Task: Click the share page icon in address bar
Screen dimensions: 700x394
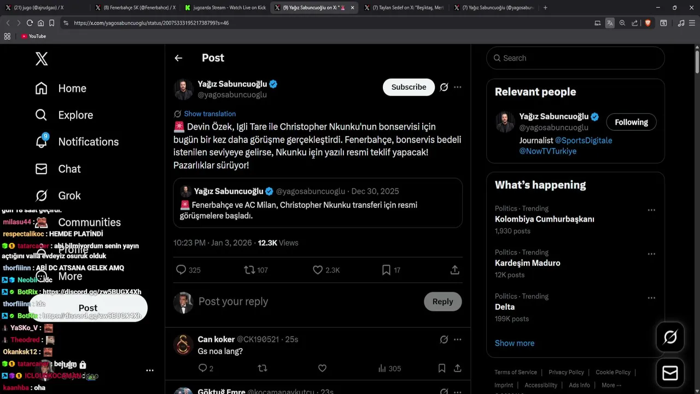Action: 635,23
